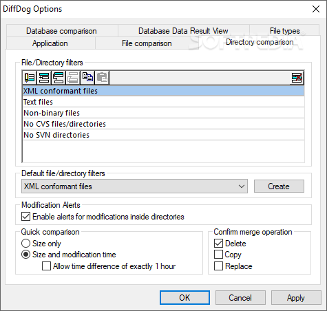The width and height of the screenshot is (327, 311).
Task: Click the copy filter icon
Action: click(87, 78)
